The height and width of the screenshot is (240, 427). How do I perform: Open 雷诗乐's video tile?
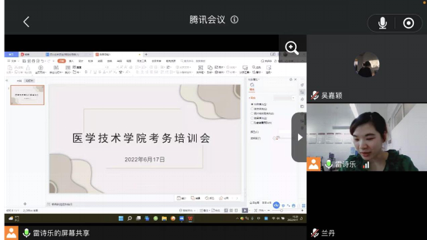point(367,137)
